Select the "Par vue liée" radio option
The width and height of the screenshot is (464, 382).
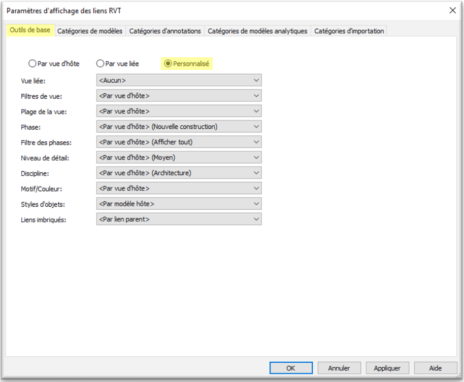point(100,64)
